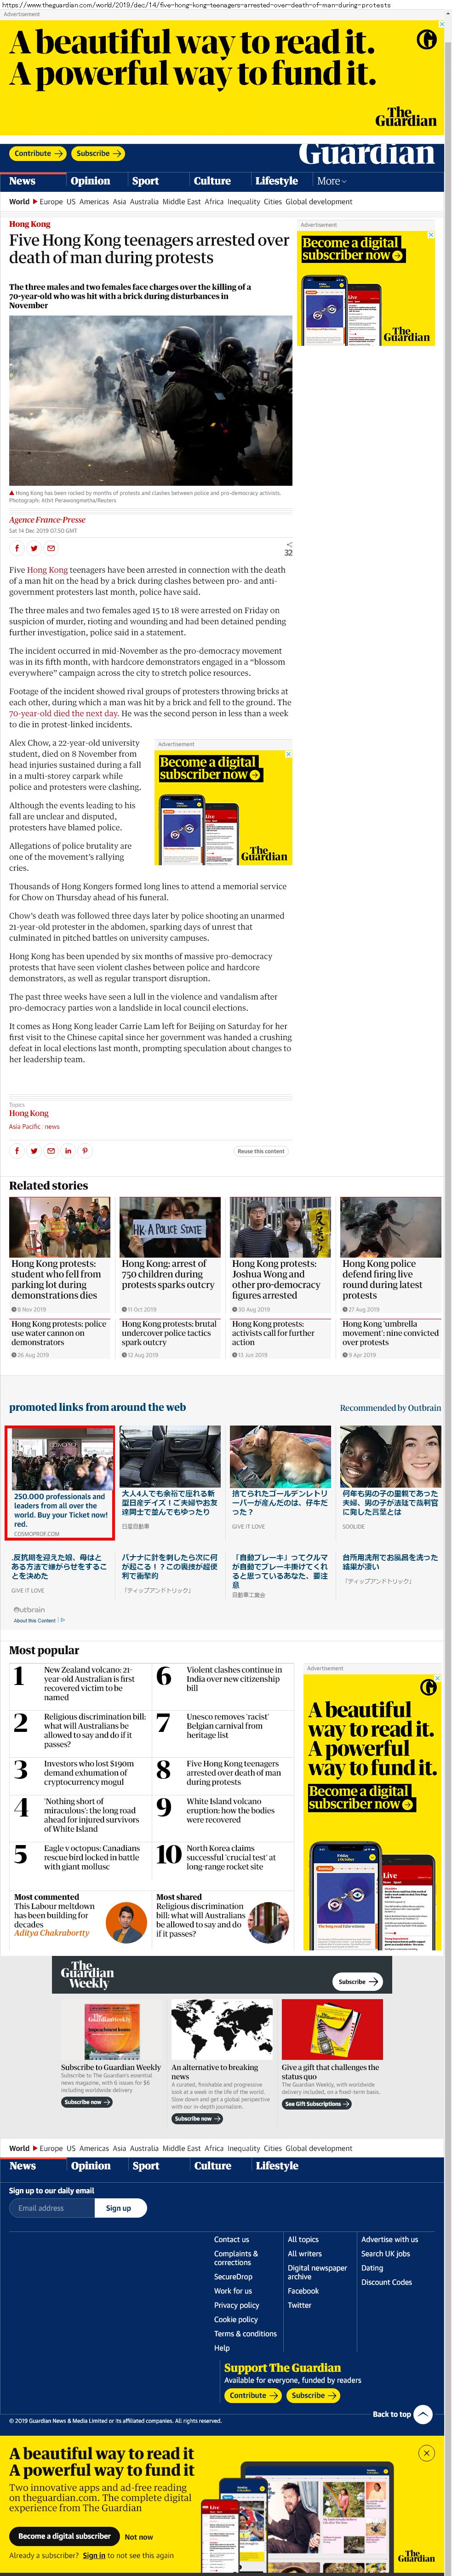Dismiss the bottom yellow banner with X

(x=426, y=2453)
